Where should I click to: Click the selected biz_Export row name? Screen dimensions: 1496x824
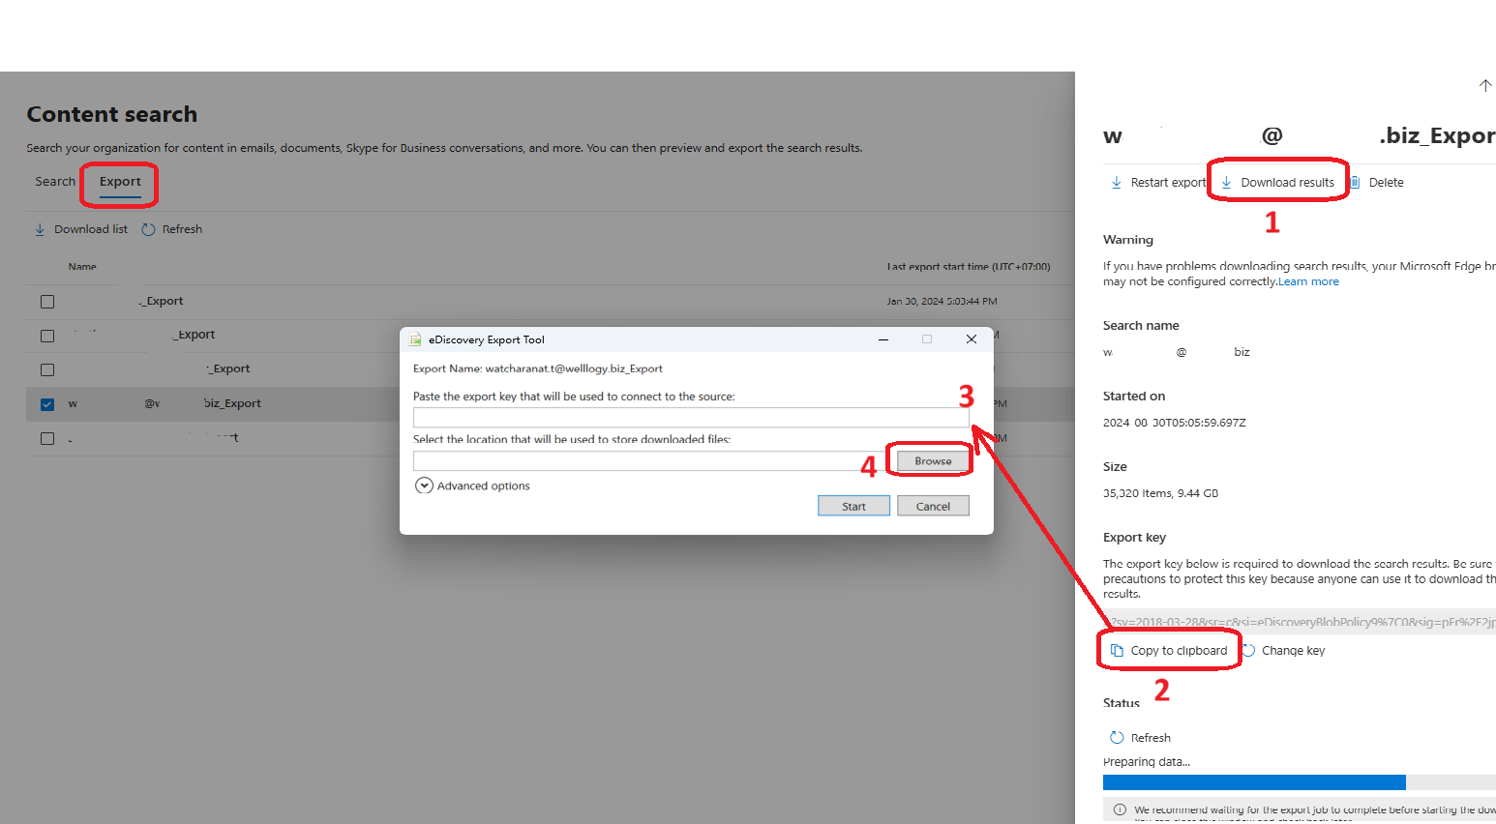tap(165, 404)
